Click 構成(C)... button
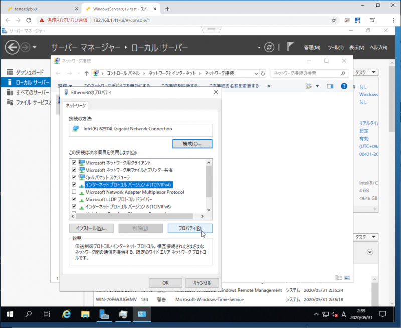401x328 pixels. point(192,144)
